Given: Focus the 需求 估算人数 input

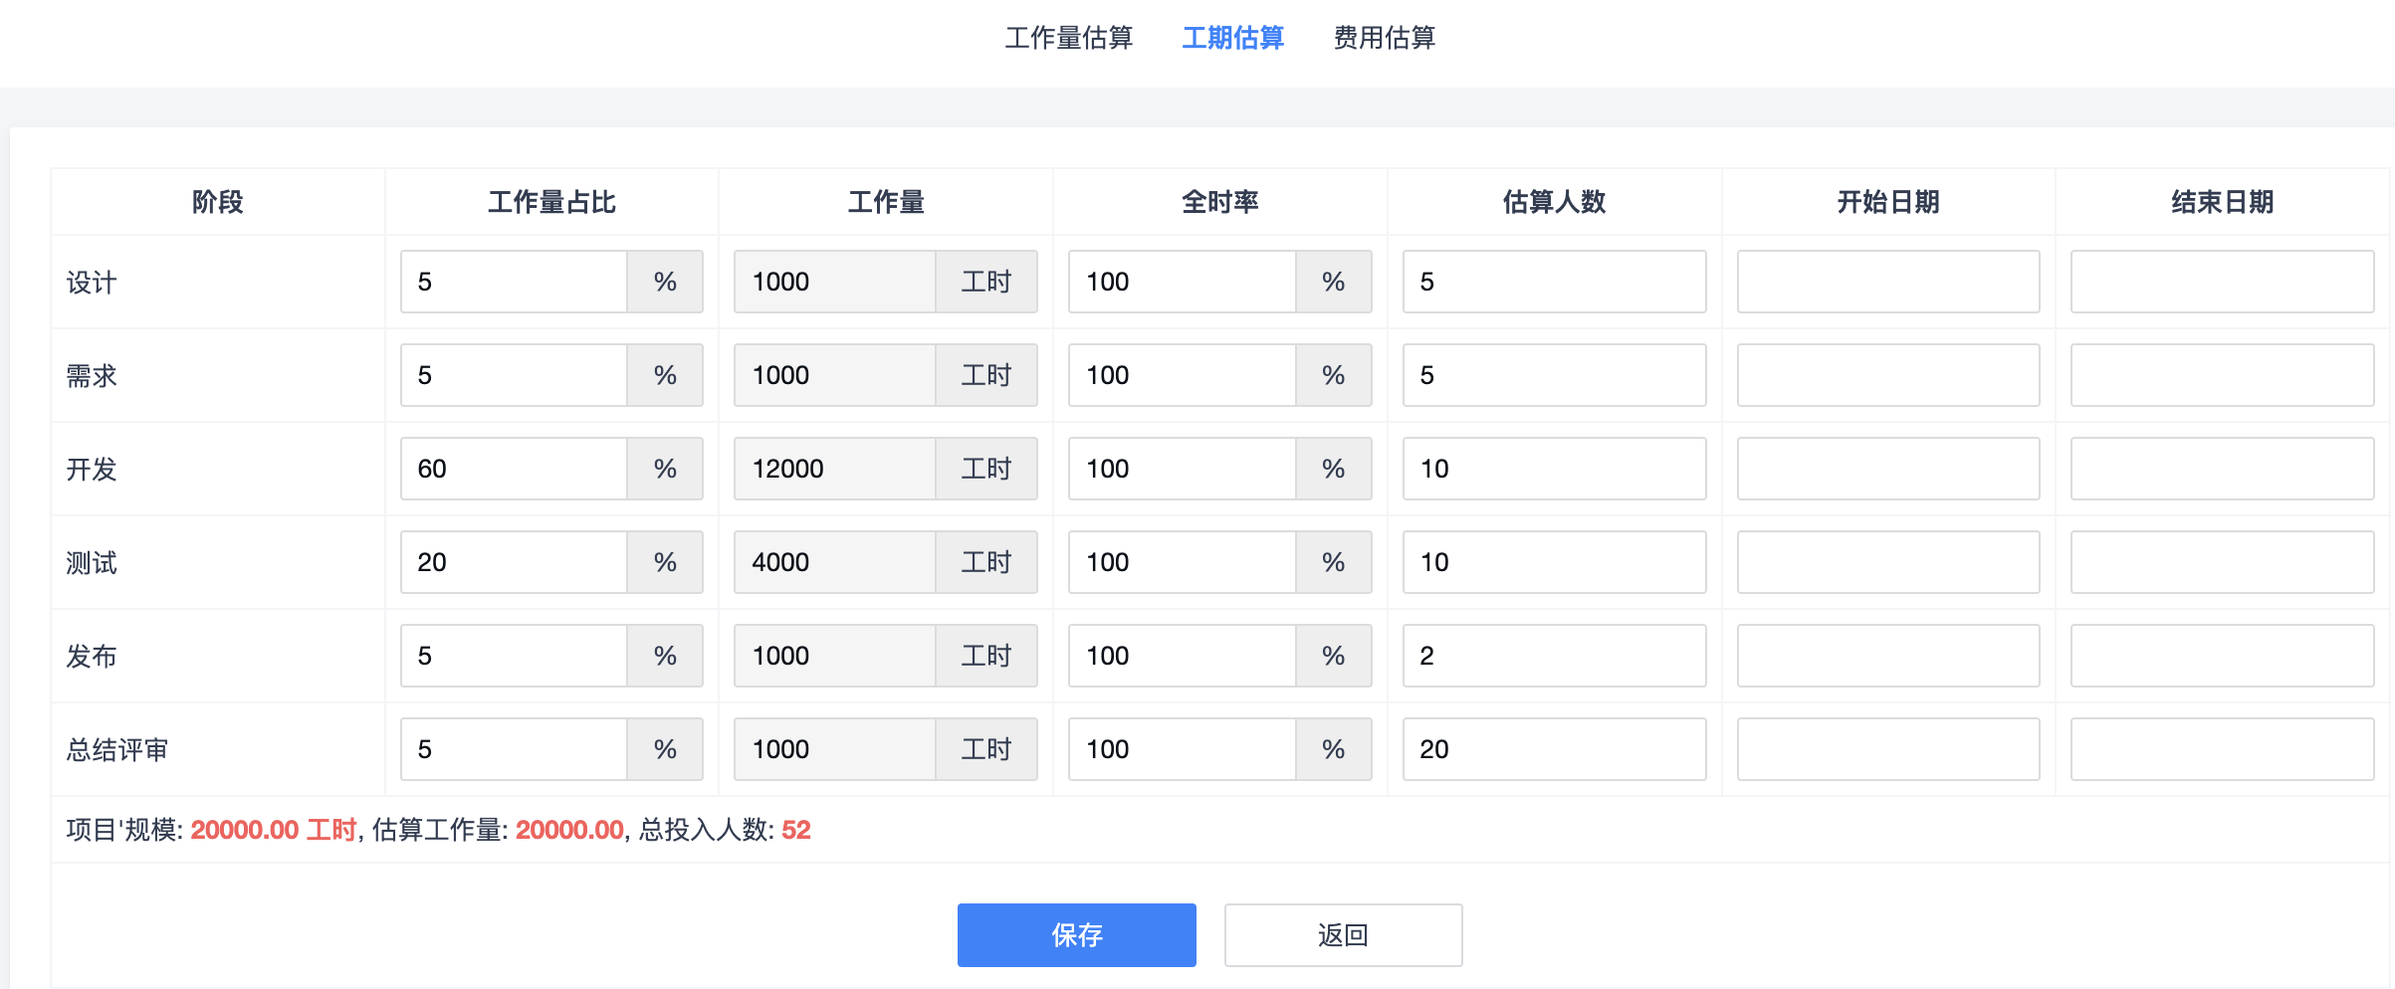Looking at the screenshot, I should point(1553,375).
